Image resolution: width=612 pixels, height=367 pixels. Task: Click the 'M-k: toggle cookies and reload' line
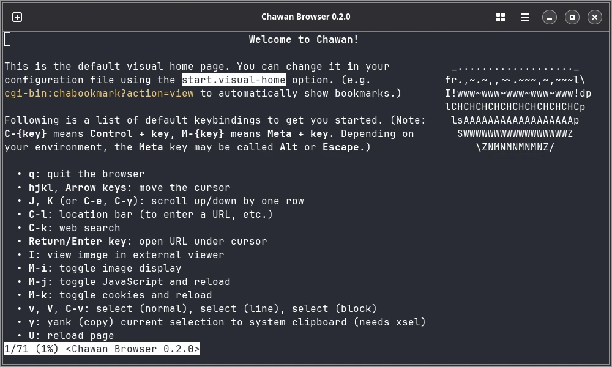120,295
